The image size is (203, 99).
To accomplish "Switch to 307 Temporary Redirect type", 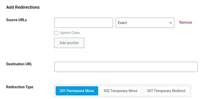I will [x=166, y=91].
